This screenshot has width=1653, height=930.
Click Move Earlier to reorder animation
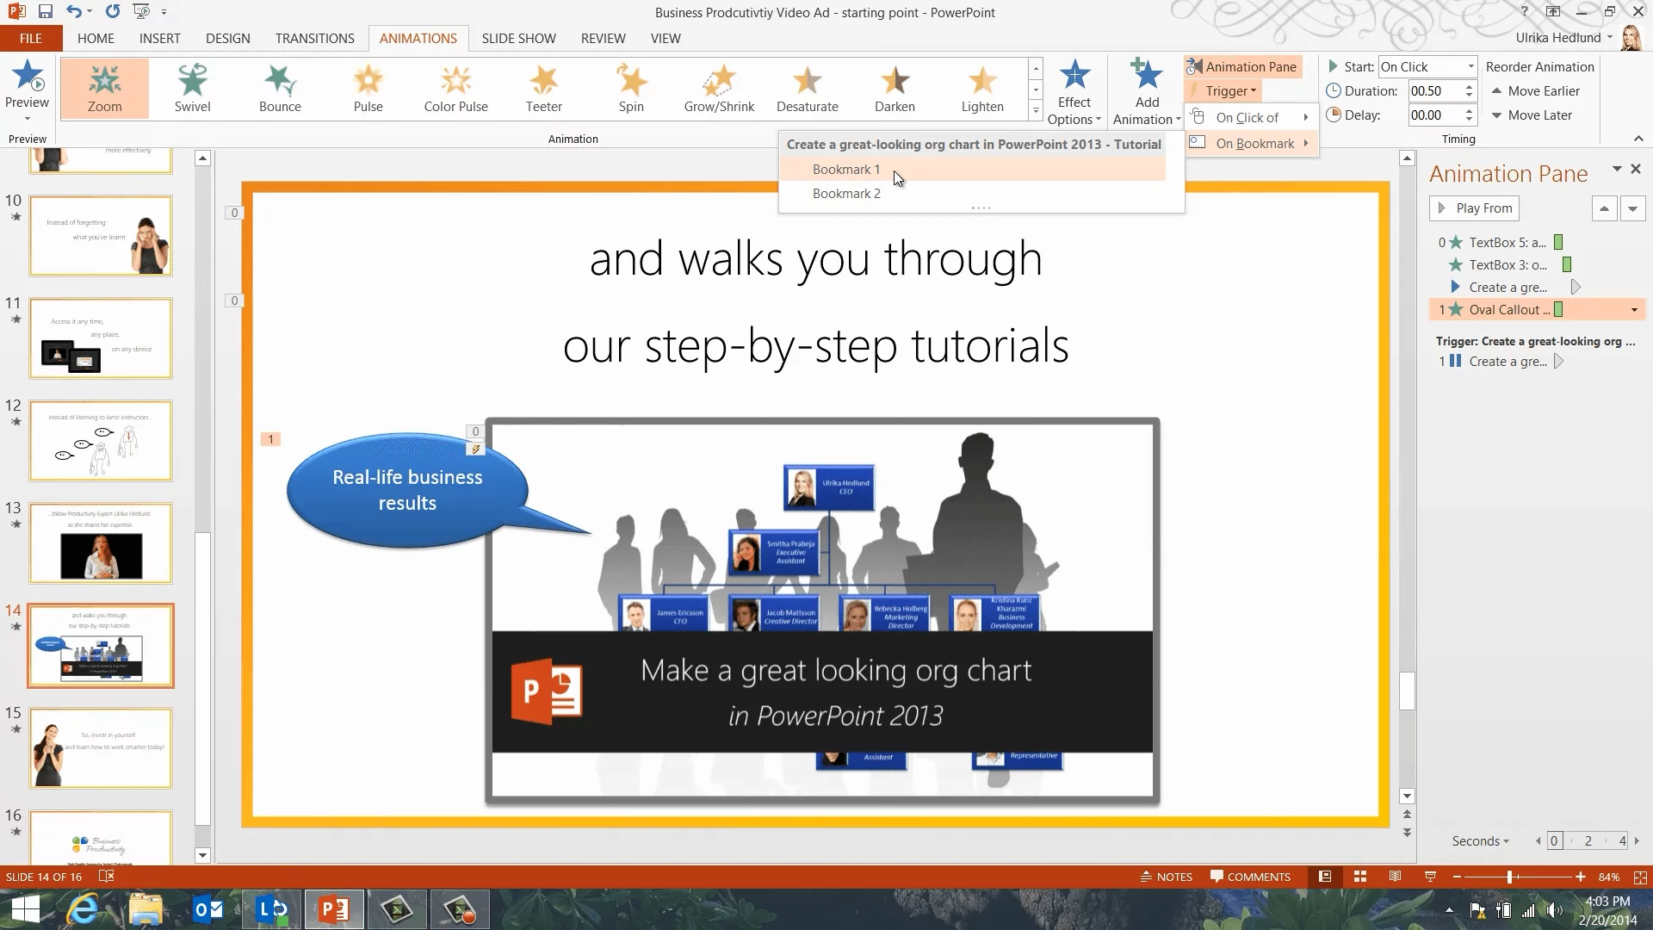point(1535,90)
